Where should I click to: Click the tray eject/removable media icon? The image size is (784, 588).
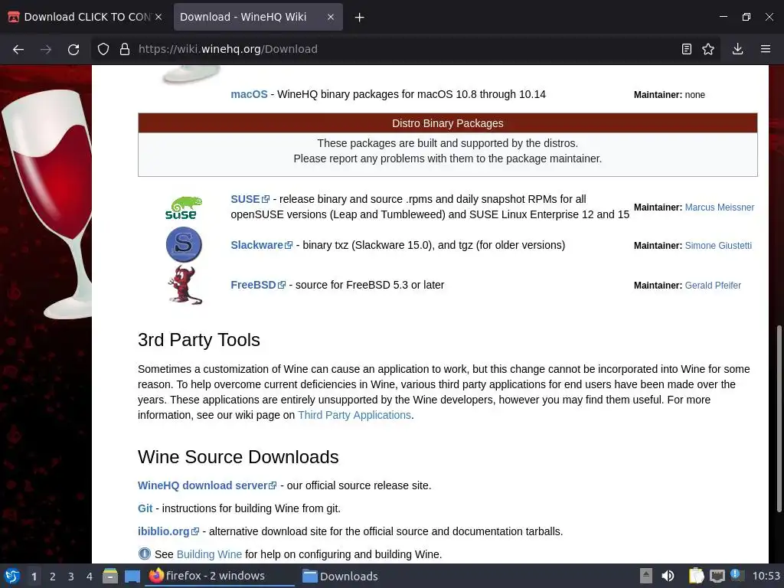pyautogui.click(x=646, y=576)
